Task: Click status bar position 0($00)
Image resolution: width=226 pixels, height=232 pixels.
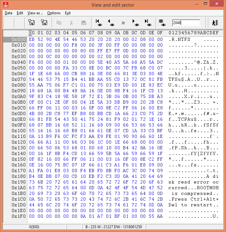Action: coord(34,227)
